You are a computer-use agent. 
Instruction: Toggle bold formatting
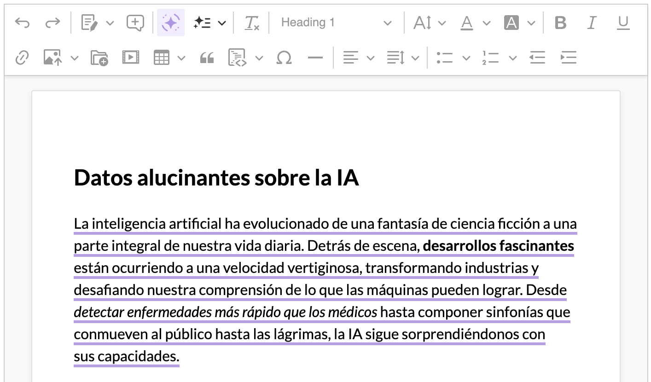pos(560,22)
